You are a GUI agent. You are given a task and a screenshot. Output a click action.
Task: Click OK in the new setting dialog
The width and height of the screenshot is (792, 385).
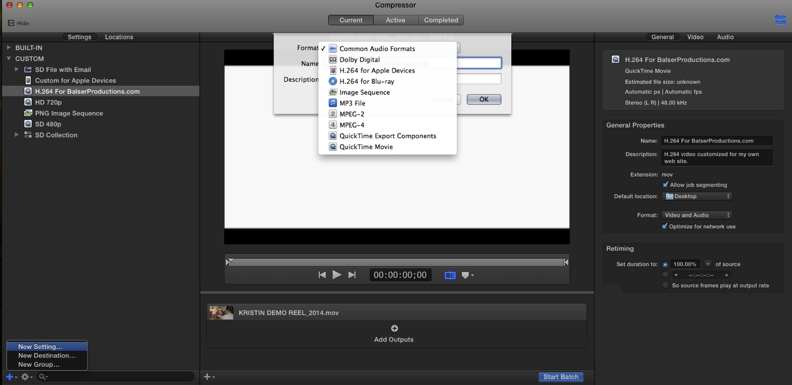(484, 100)
